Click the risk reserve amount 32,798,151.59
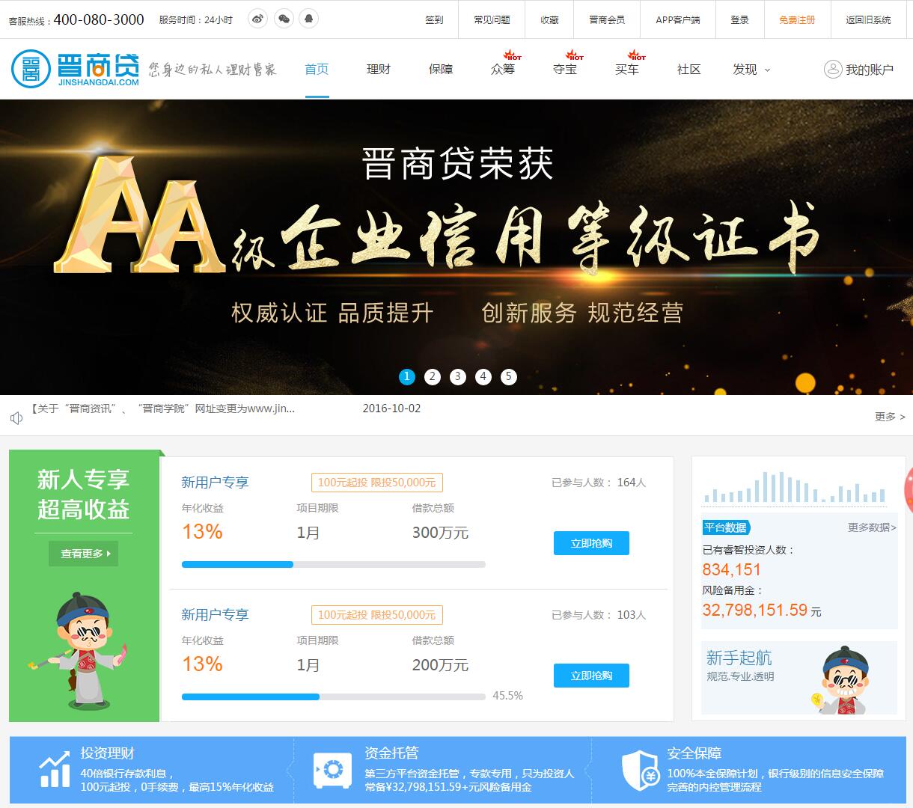Screen dimensions: 913x808 coord(755,610)
